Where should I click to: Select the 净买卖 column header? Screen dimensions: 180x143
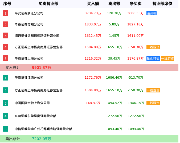[136, 4]
